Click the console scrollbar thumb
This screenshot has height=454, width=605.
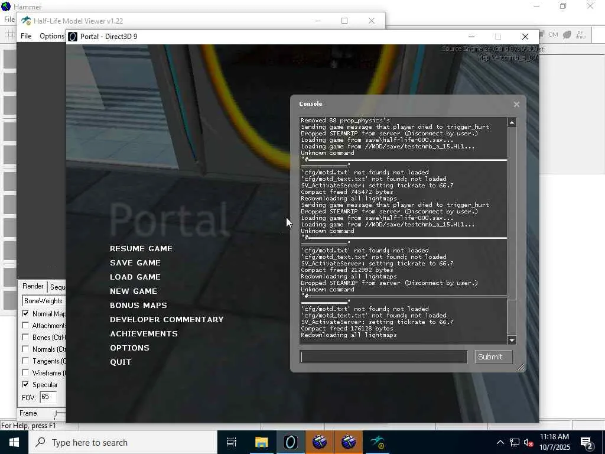click(x=512, y=317)
